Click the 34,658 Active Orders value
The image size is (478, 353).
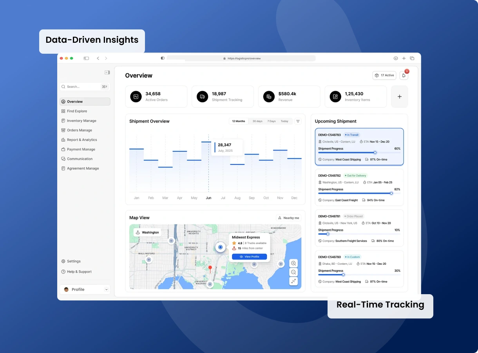pyautogui.click(x=153, y=94)
